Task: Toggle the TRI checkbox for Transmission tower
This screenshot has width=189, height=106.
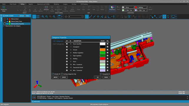Action: (x=107, y=68)
